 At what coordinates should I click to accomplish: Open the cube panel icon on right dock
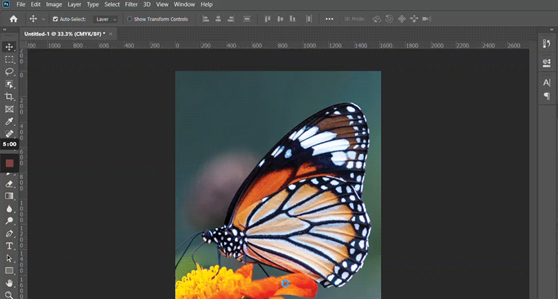[547, 63]
